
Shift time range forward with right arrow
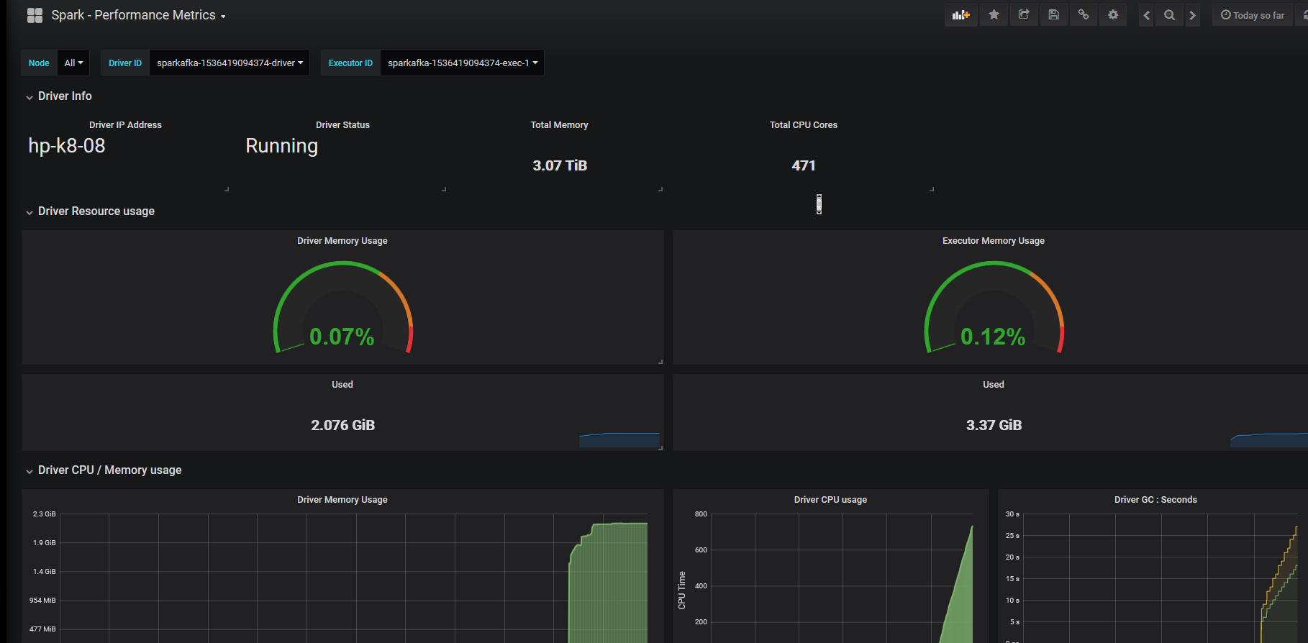coord(1192,15)
